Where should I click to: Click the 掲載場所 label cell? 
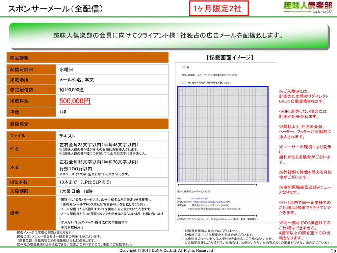[31, 80]
